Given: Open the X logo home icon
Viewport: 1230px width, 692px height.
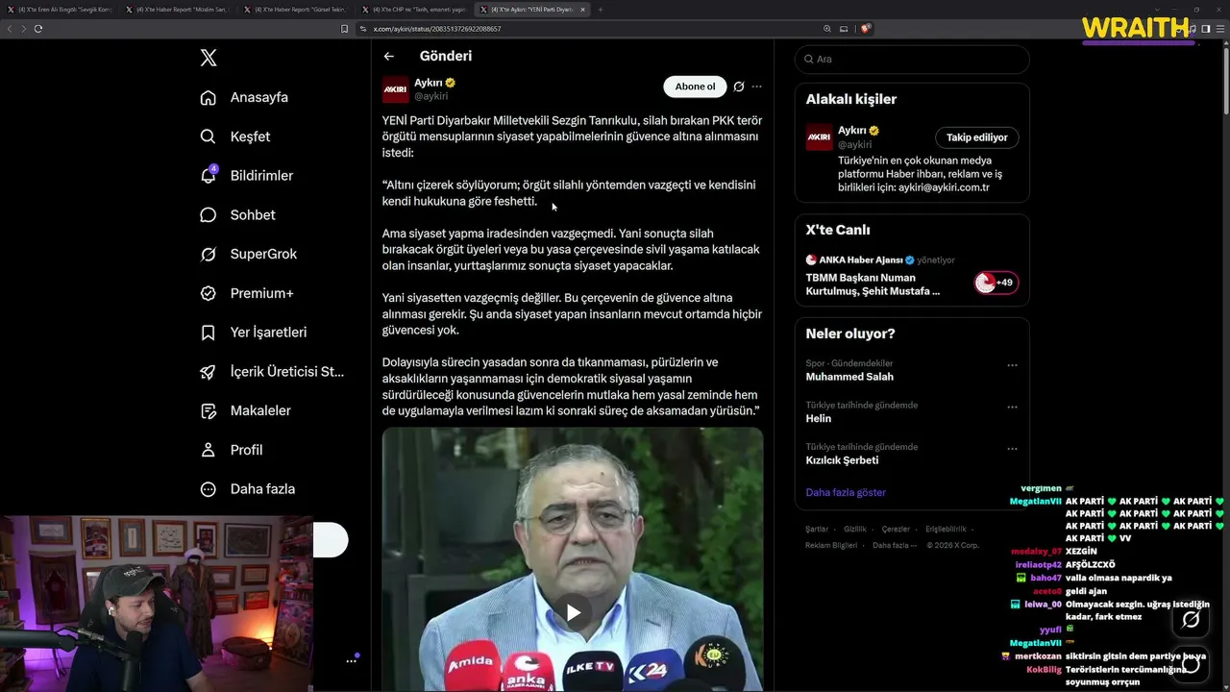Looking at the screenshot, I should click(x=209, y=58).
